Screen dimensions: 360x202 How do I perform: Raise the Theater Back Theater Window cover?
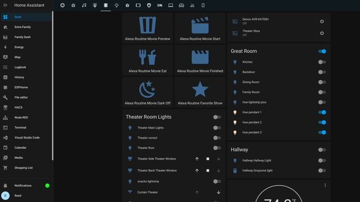pos(197,171)
